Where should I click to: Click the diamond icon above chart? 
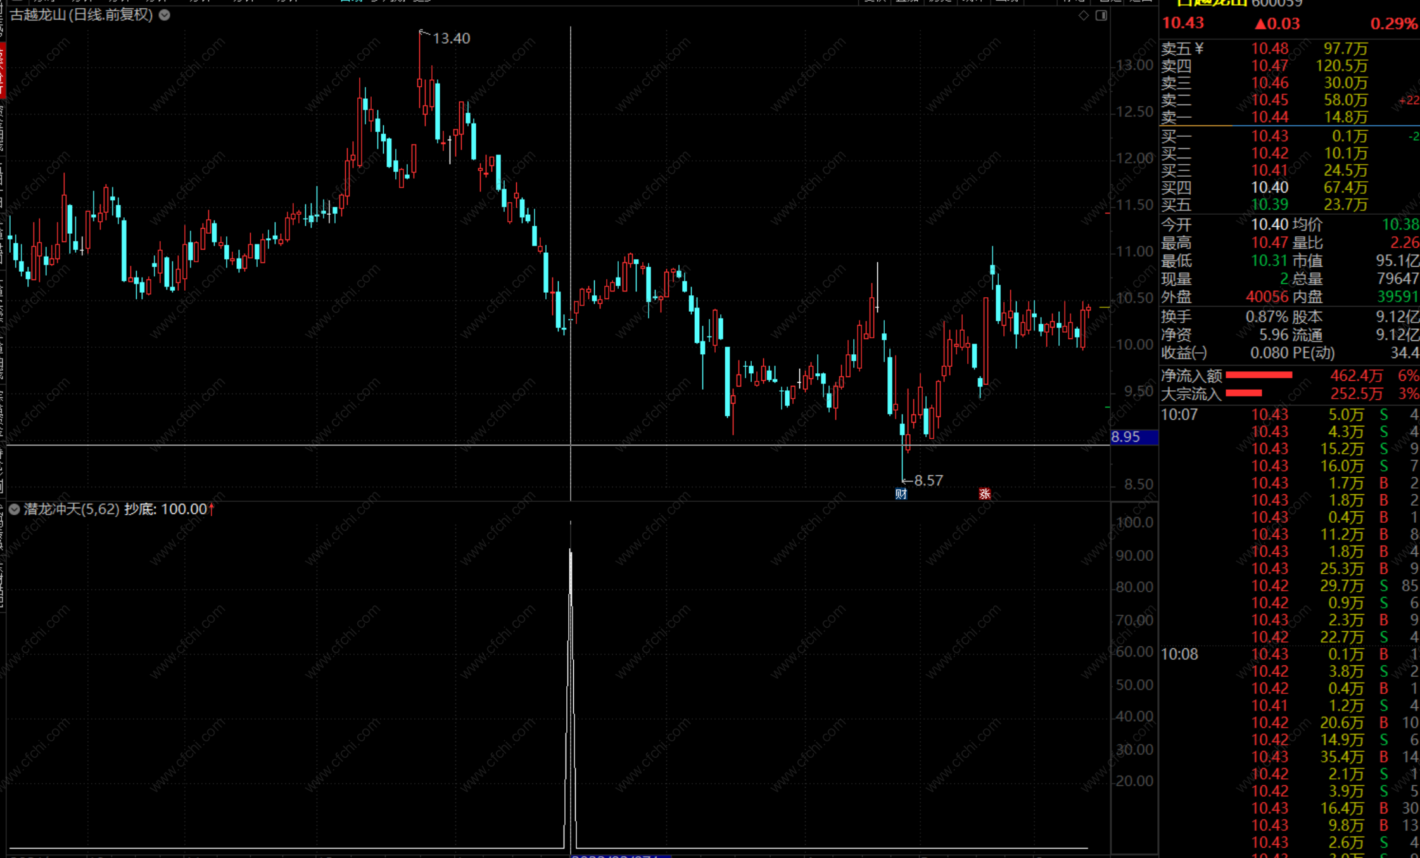pyautogui.click(x=1084, y=15)
